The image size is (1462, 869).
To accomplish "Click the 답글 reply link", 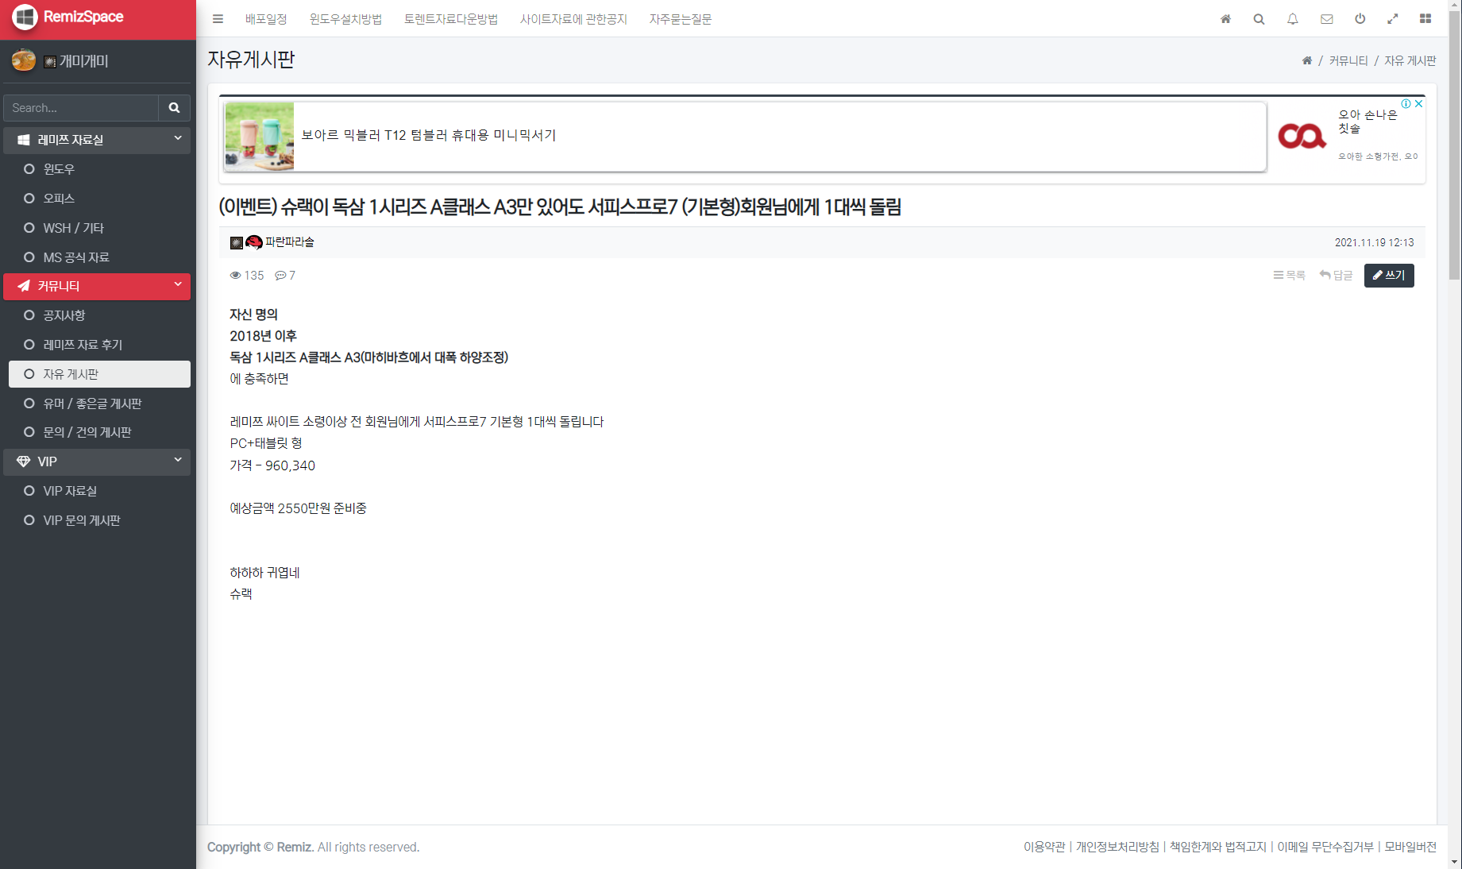I will coord(1336,276).
